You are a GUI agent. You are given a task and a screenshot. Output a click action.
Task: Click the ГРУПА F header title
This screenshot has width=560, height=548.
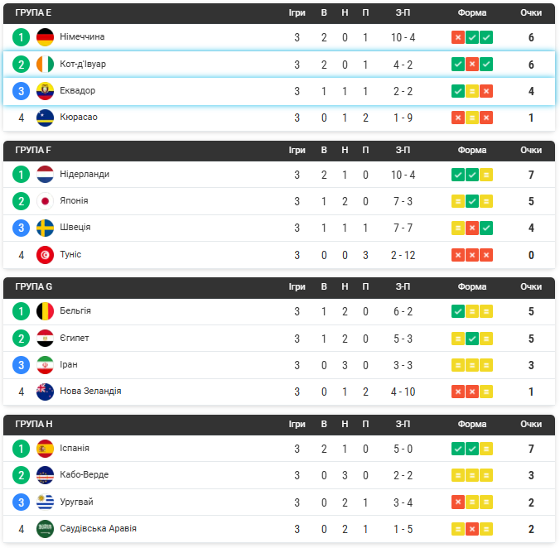point(33,150)
